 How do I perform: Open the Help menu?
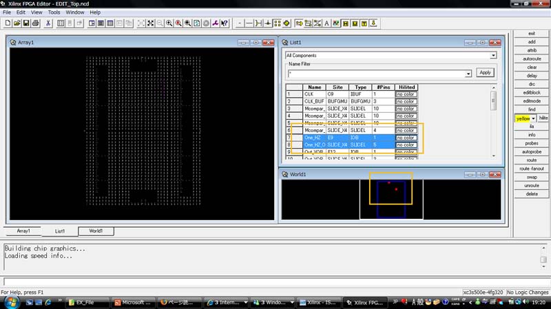point(95,12)
